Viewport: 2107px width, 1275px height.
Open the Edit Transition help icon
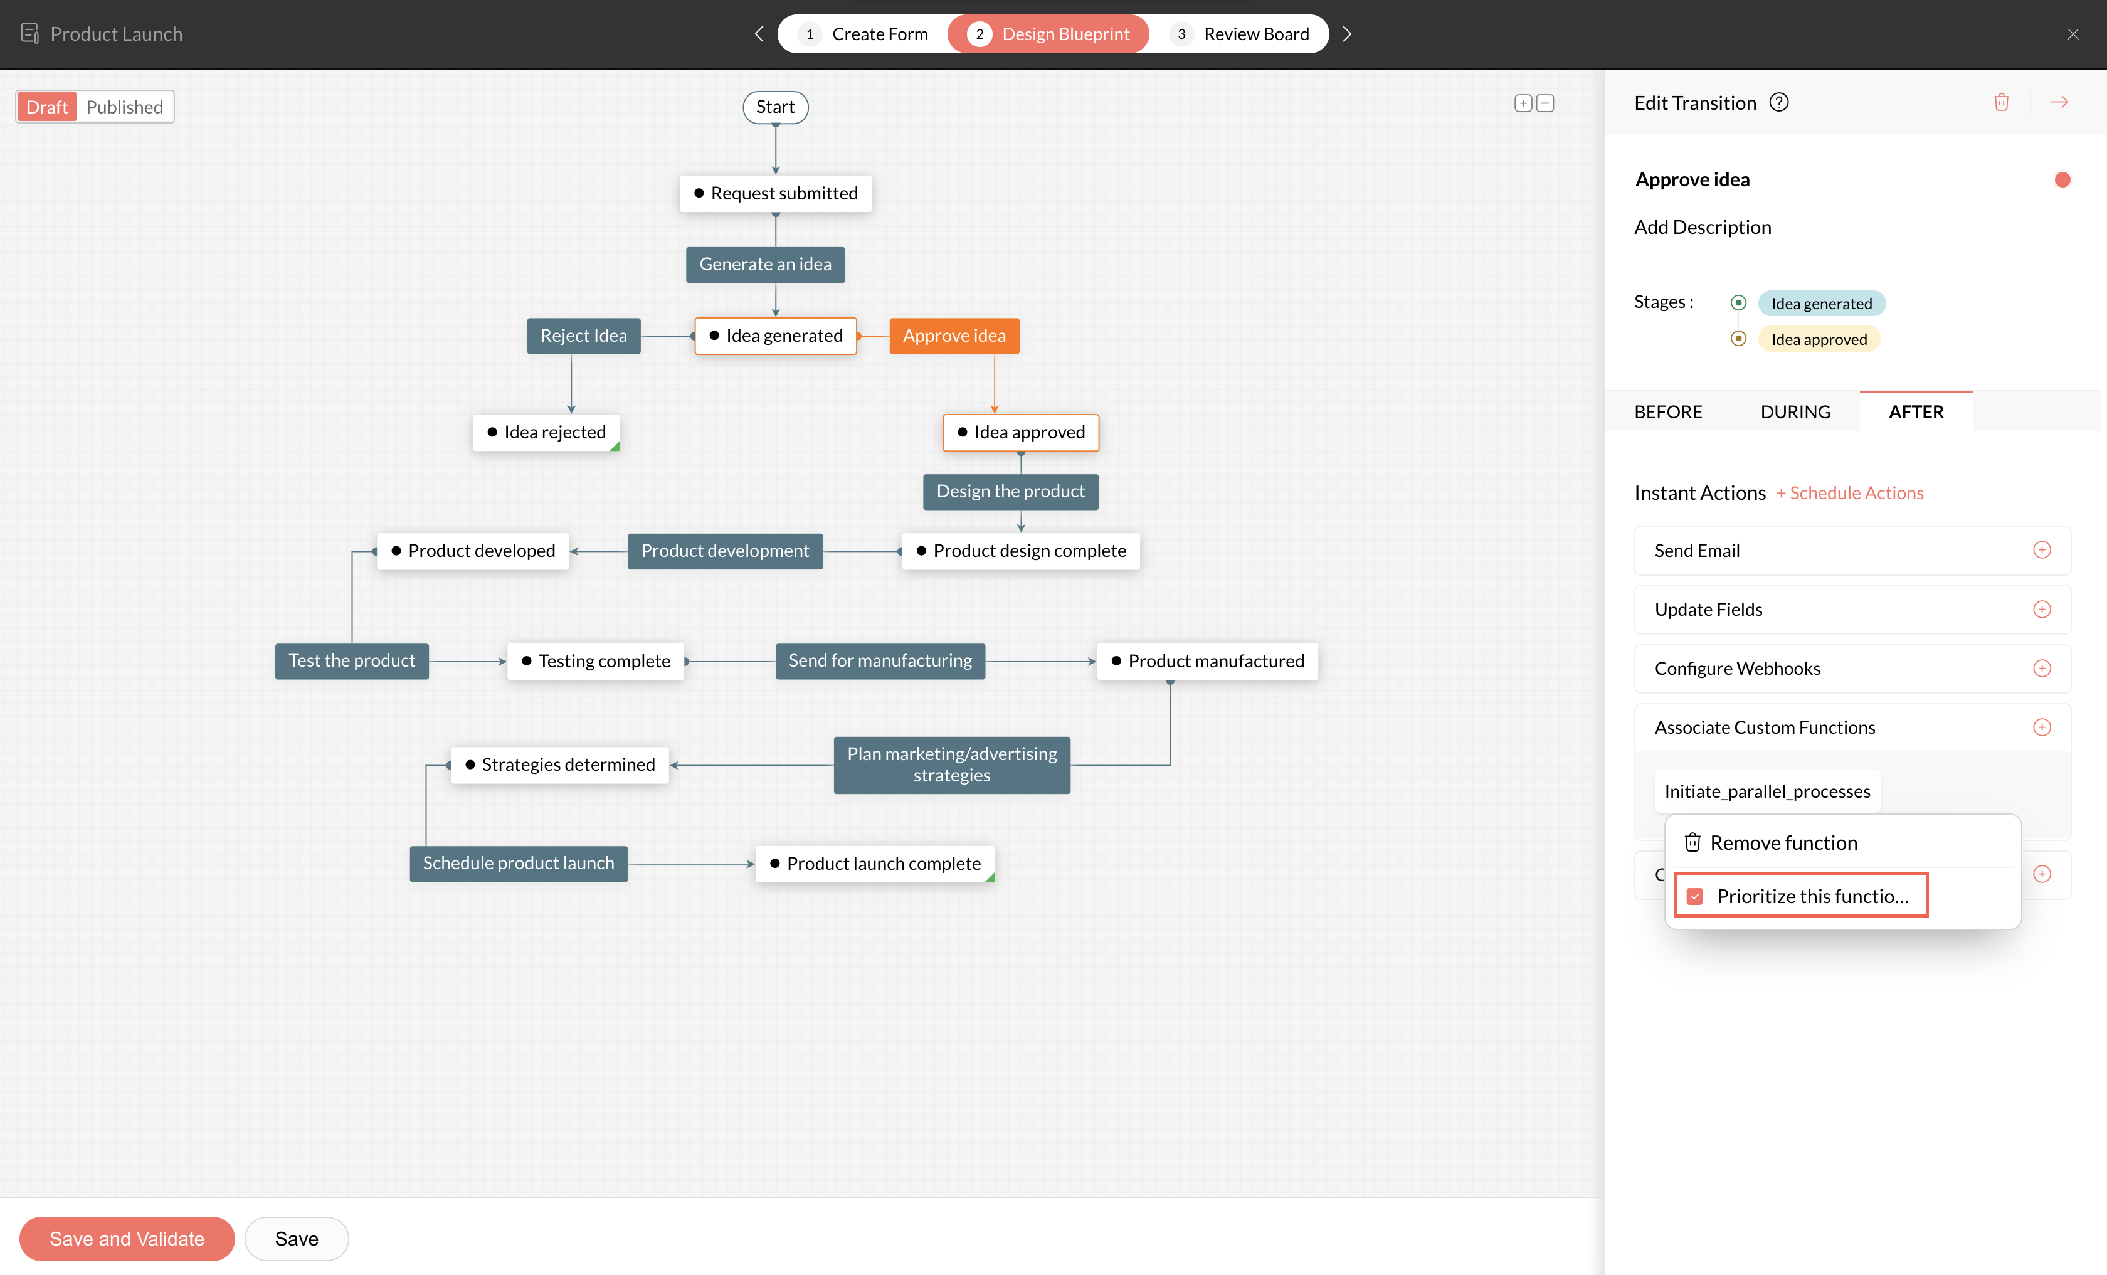[1778, 103]
